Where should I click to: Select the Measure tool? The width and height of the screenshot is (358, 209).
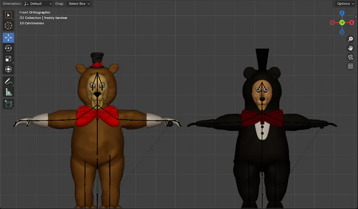(9, 92)
